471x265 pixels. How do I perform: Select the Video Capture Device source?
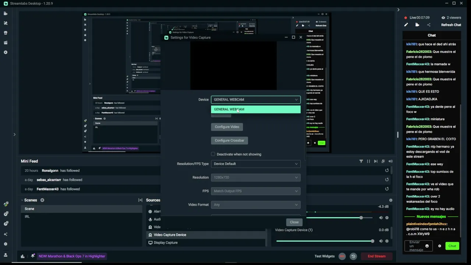(x=206, y=235)
